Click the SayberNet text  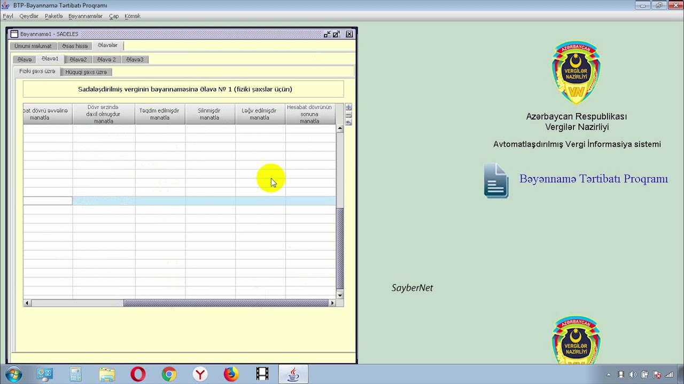(412, 288)
